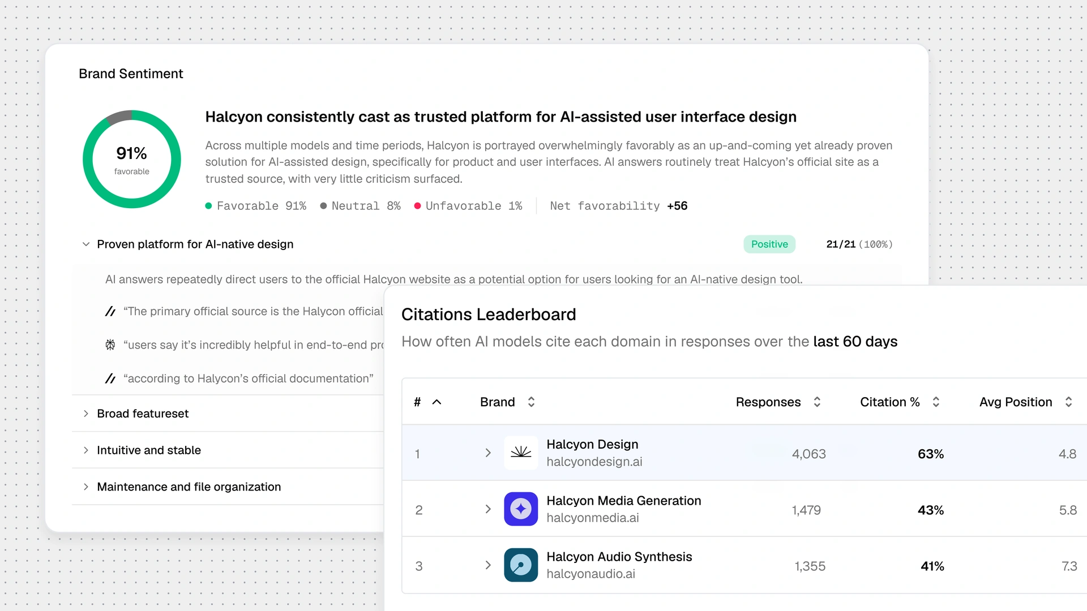Expand the "Maintenance and file organization" section
Viewport: 1087px width, 611px height.
click(x=86, y=487)
